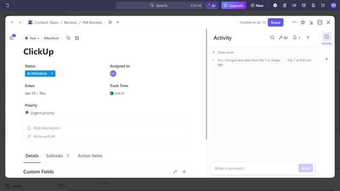Copy the task ID 86bx26vet
Image resolution: width=340 pixels, height=191 pixels.
(x=51, y=38)
